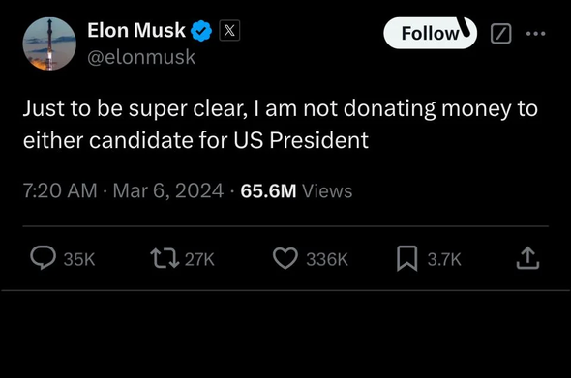Click the Elon Musk display name
Screen dimensions: 571x378
pyautogui.click(x=136, y=30)
